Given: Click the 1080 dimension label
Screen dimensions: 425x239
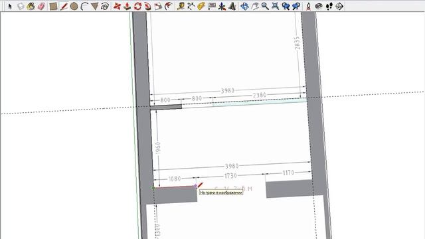Looking at the screenshot, I should tap(175, 179).
